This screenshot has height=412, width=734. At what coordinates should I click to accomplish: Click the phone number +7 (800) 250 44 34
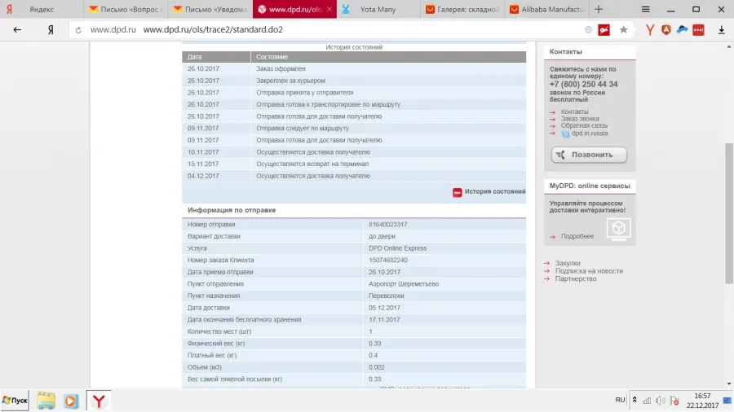[x=583, y=85]
